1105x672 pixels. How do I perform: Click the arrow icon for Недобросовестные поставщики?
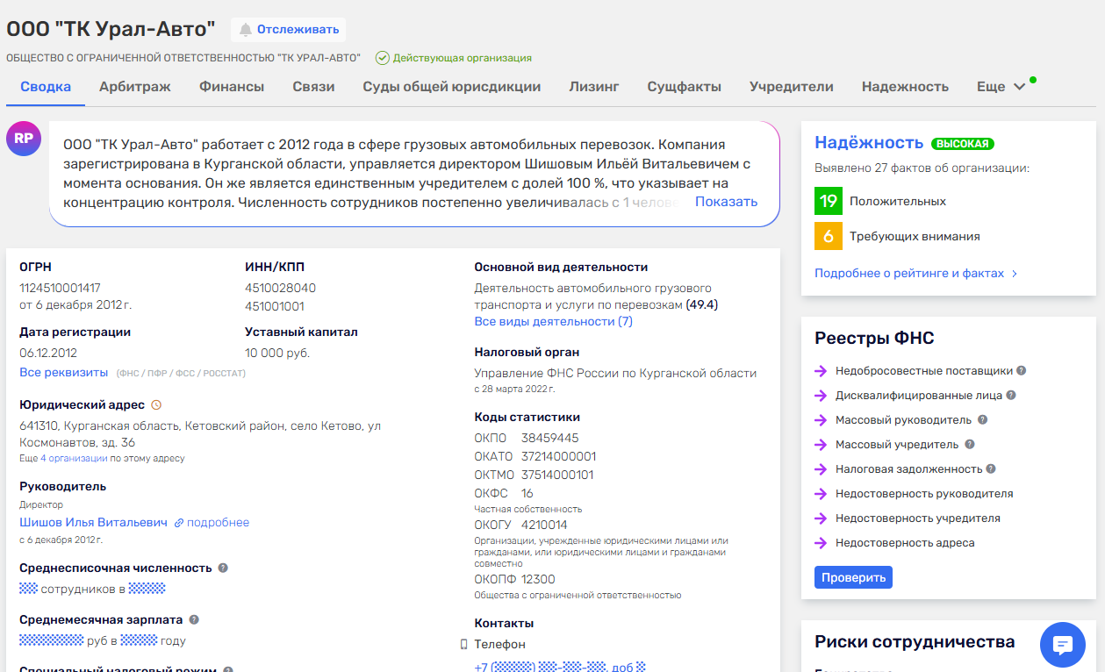click(x=821, y=371)
